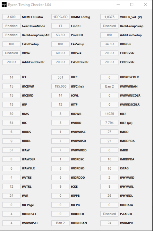Click the DIMM Config 1DPC-SR field
Viewport: 153px width, 231px height.
click(x=60, y=17)
